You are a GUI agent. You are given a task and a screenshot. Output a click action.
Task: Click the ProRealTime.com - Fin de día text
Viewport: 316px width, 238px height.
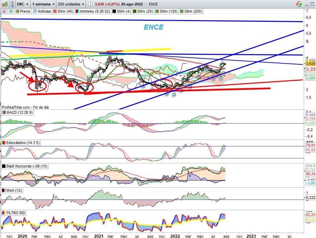coord(25,107)
